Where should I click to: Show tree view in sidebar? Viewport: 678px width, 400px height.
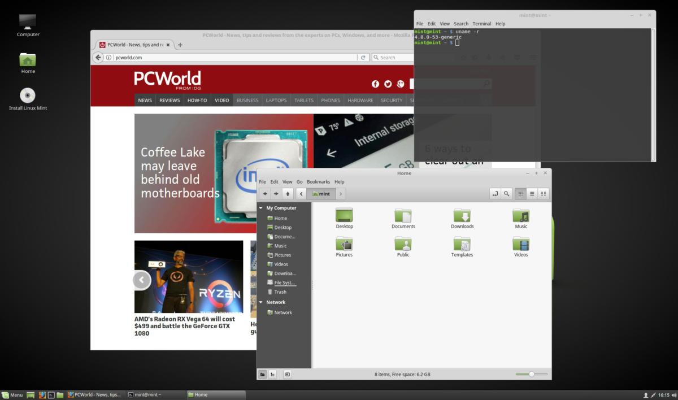[x=272, y=374]
